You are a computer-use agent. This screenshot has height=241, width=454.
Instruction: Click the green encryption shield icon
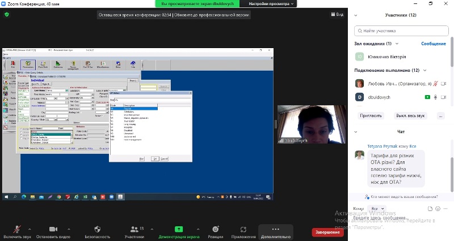[x=7, y=15]
